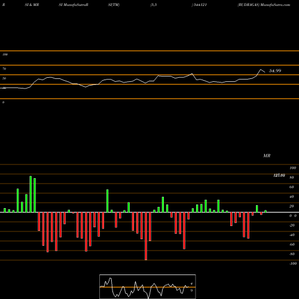Viewport: 299px width, 299px height.
Task: Click the 'SI(TM)' header text
Action: [114, 5]
